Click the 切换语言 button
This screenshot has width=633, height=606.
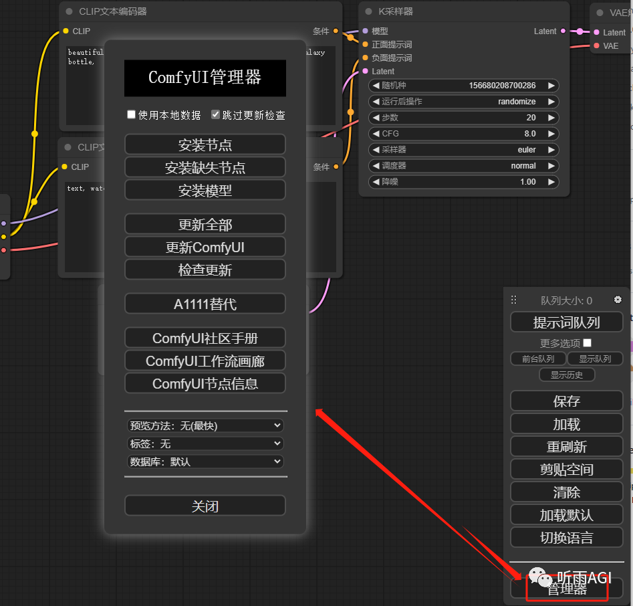pyautogui.click(x=567, y=537)
